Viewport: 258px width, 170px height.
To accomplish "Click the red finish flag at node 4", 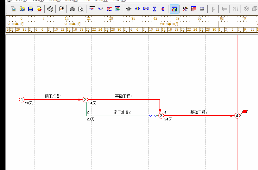I will tap(244, 112).
